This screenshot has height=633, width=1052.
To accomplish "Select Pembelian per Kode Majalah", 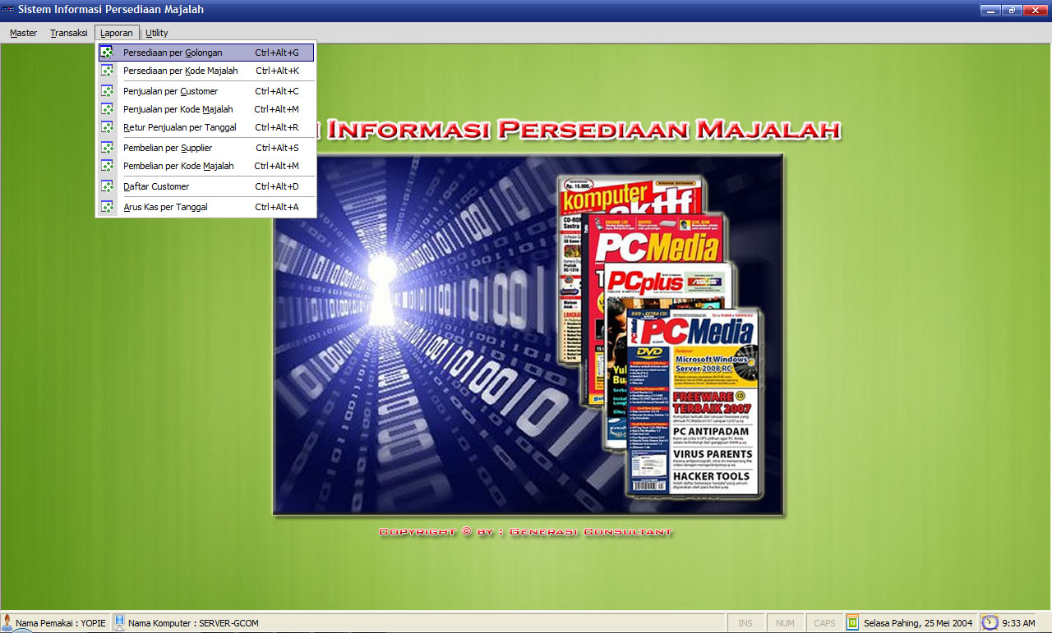I will pyautogui.click(x=178, y=166).
